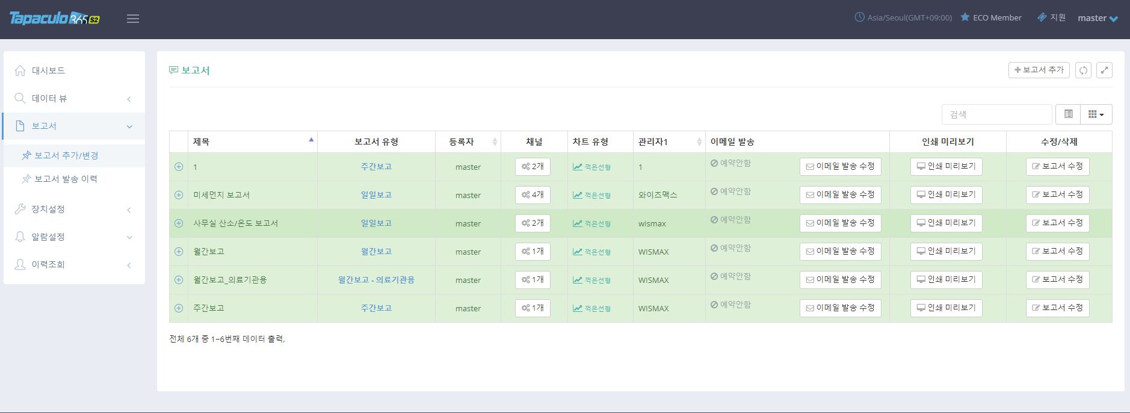The height and width of the screenshot is (413, 1130).
Task: Focus the 검색 search field
Action: (x=996, y=114)
